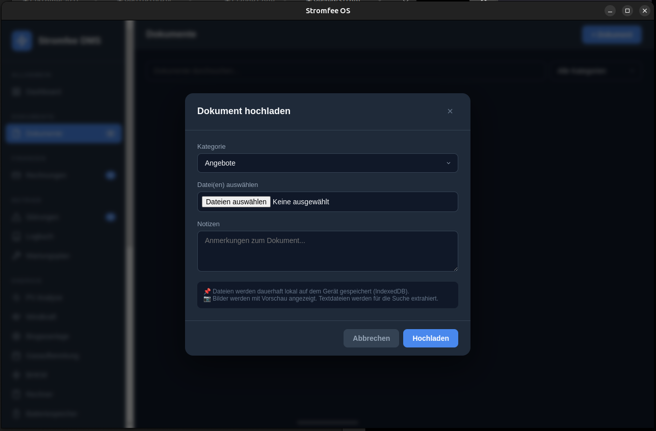
Task: Click the Logbuch icon in the sidebar
Action: (16, 236)
